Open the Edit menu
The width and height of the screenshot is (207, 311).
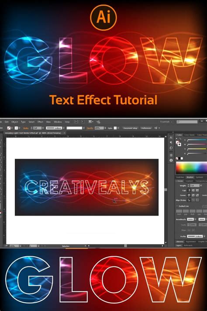pyautogui.click(x=7, y=122)
